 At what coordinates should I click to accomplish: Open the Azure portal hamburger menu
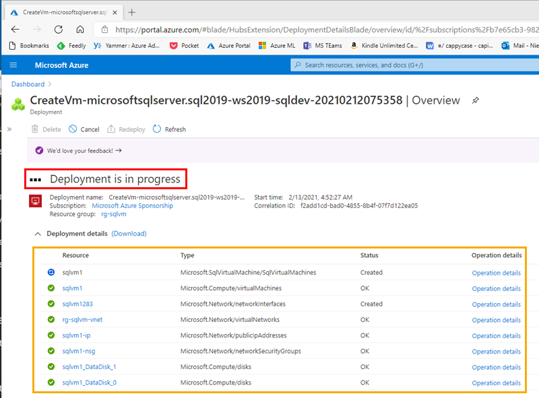click(x=13, y=65)
